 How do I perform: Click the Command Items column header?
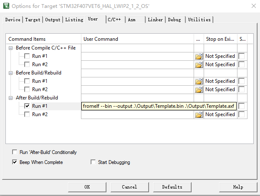click(43, 39)
